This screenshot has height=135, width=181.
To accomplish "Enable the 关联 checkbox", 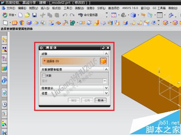I will click(x=44, y=76).
